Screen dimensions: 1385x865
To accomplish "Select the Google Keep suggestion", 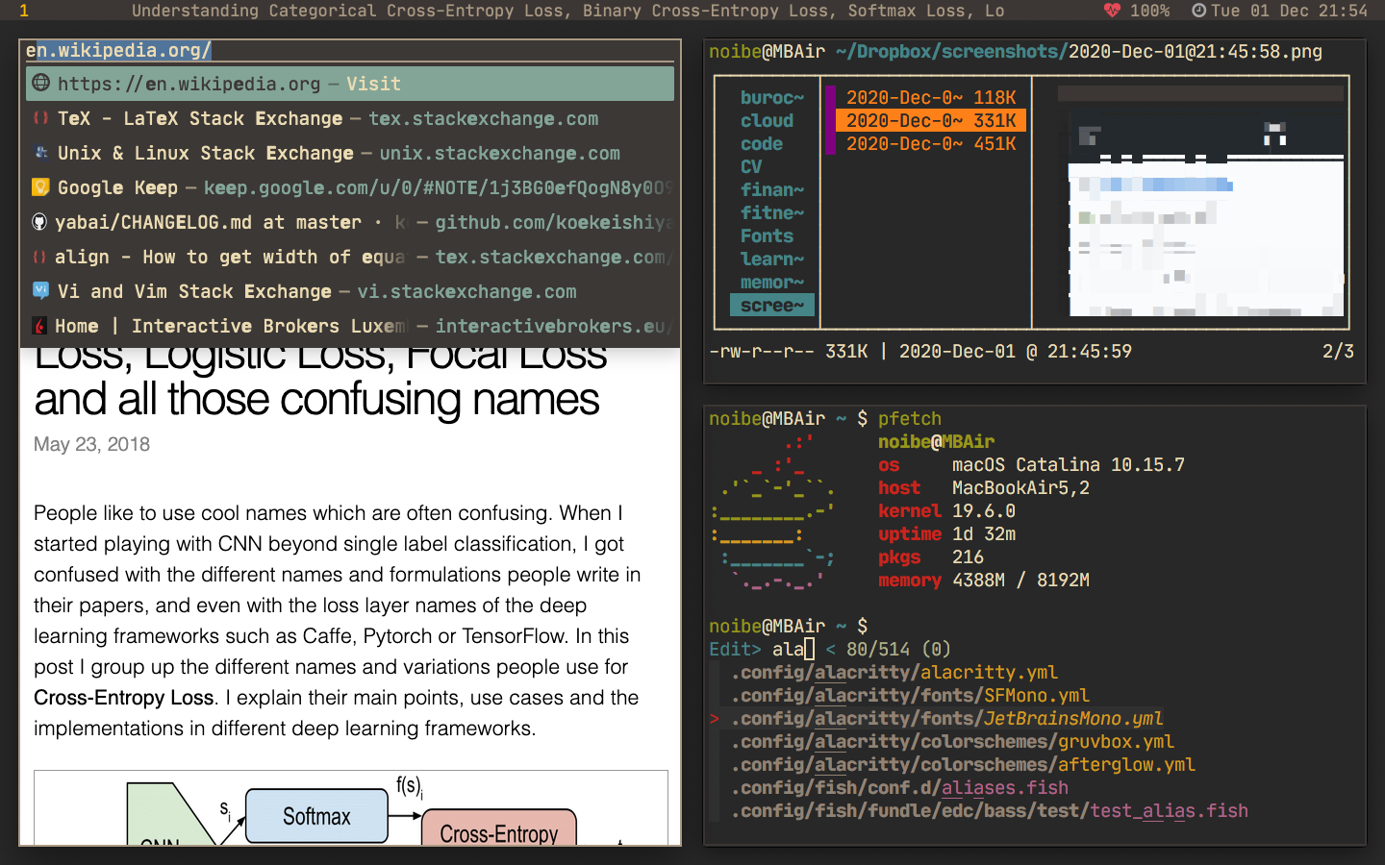I will click(350, 187).
